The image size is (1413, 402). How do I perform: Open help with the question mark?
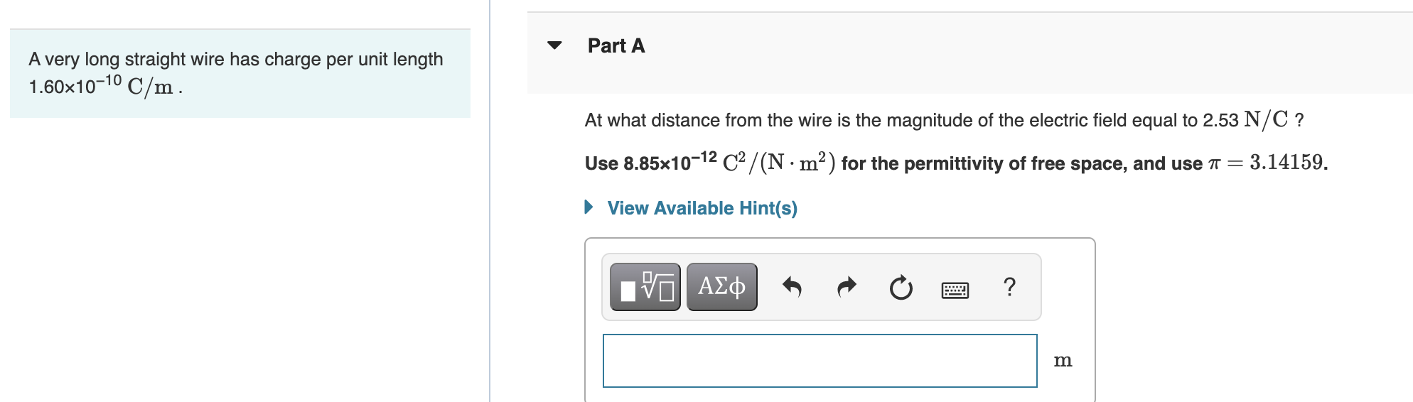point(1009,287)
